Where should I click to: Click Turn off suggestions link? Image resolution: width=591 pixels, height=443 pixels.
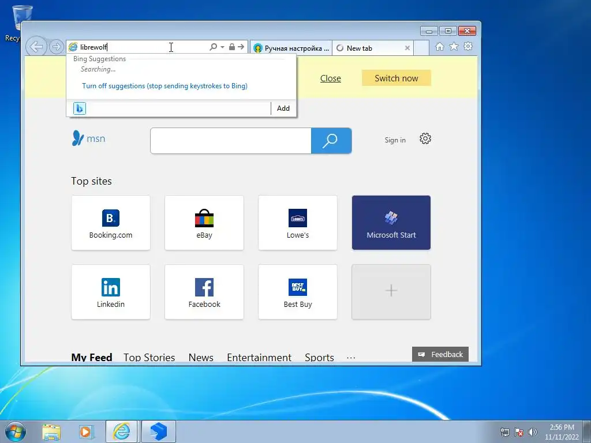[164, 86]
